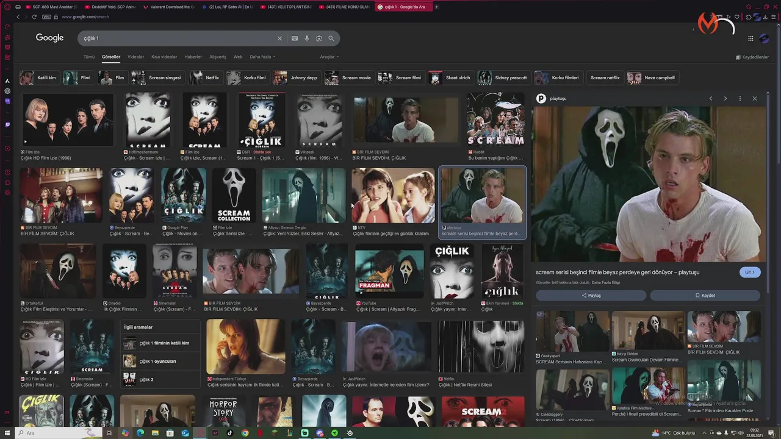The image size is (781, 439).
Task: Switch to Valorant Download browser tab
Action: (x=168, y=7)
